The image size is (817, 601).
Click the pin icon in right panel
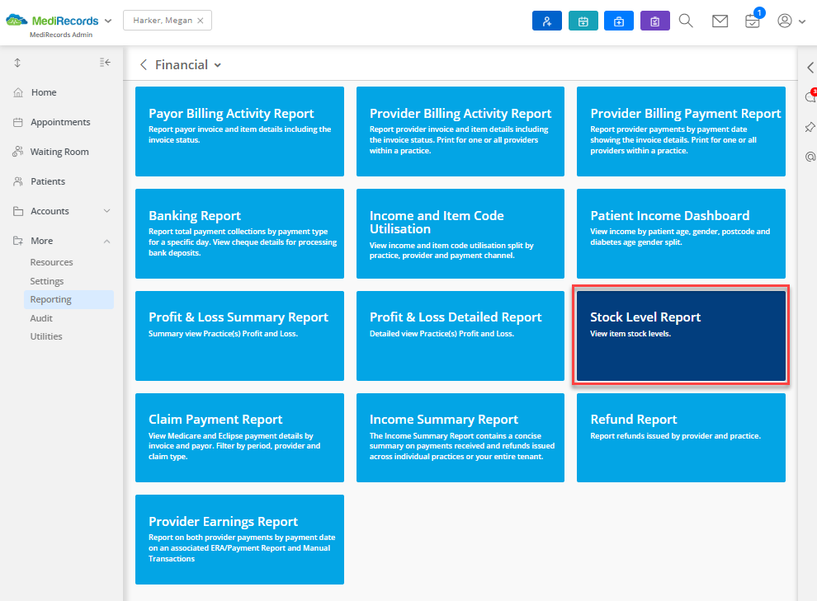click(x=810, y=127)
